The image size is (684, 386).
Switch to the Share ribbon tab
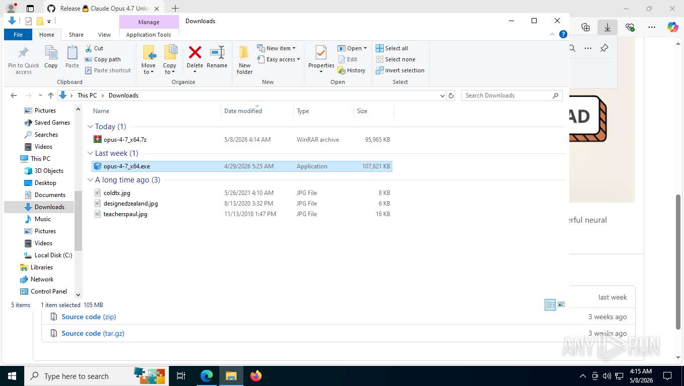(76, 35)
